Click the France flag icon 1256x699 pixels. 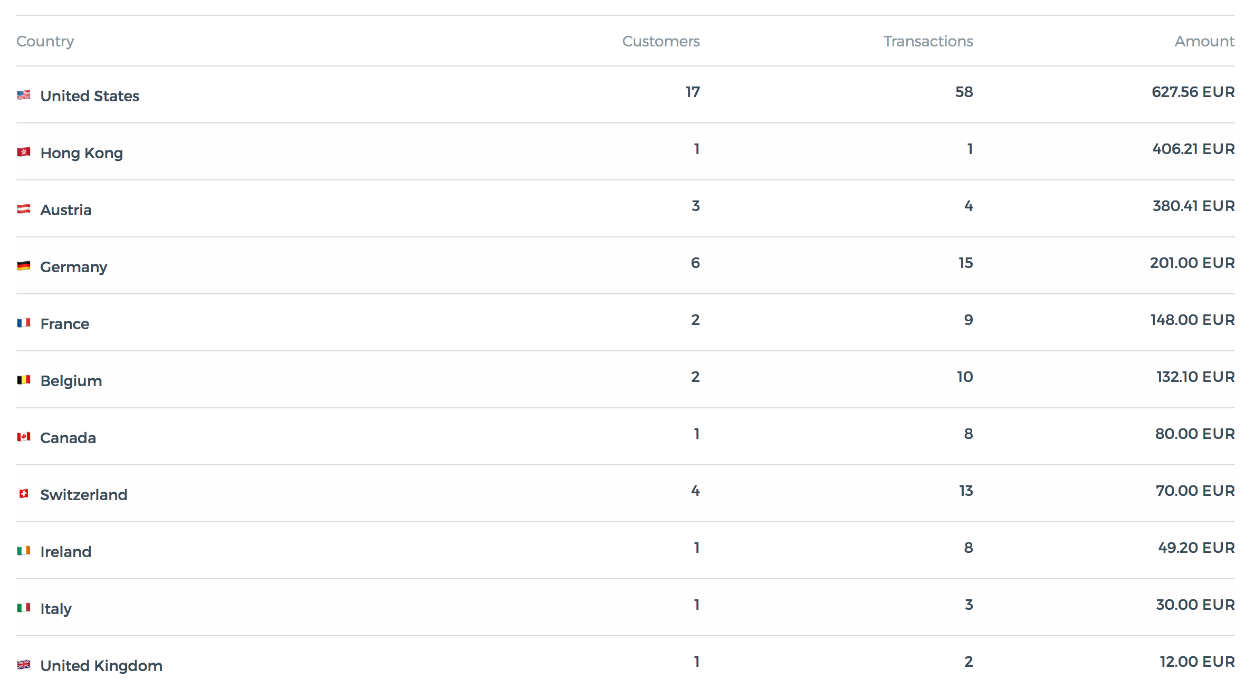point(24,323)
